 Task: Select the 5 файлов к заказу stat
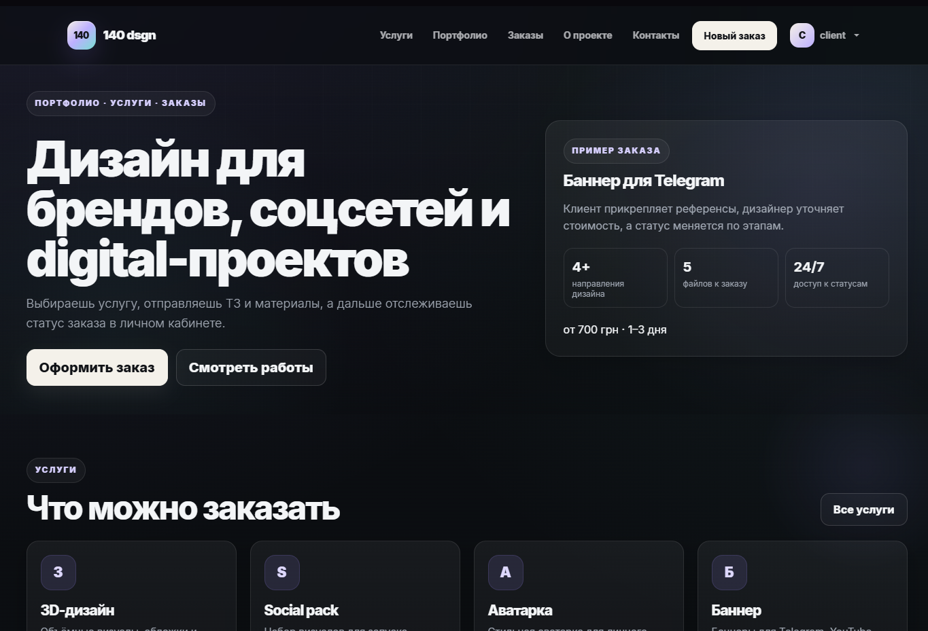coord(726,278)
